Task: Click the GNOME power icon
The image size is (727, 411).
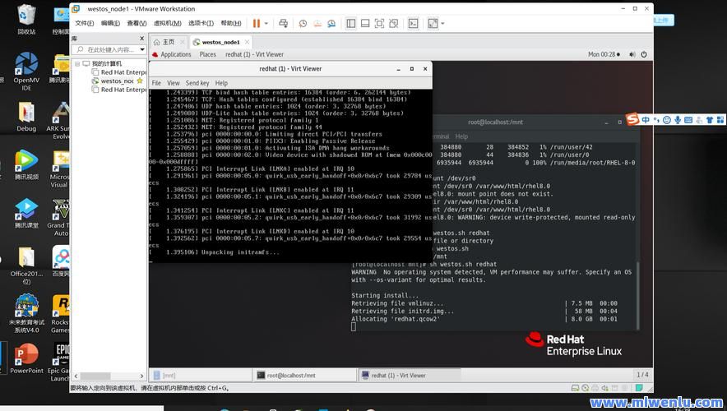Action: [644, 54]
